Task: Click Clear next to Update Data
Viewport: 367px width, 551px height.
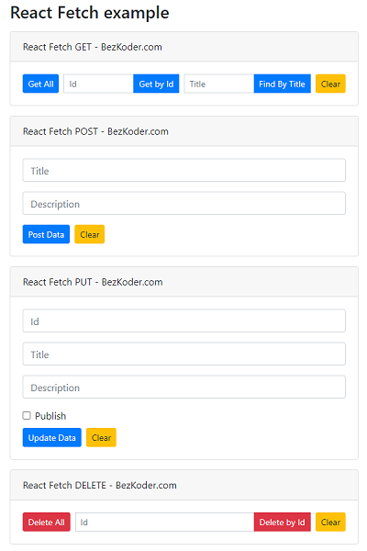Action: click(101, 437)
